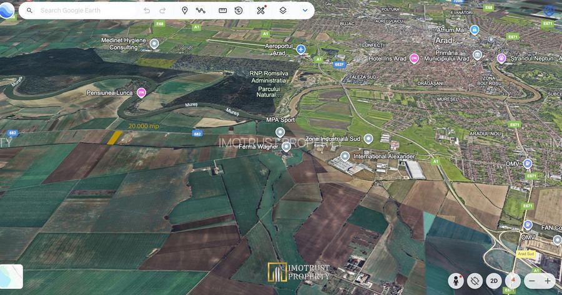The image size is (562, 295).
Task: Open the map style thumbnail
Action: 11,276
